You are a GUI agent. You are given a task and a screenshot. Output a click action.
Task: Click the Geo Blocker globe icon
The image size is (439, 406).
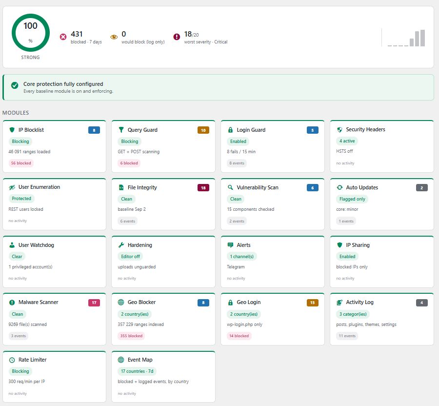121,302
